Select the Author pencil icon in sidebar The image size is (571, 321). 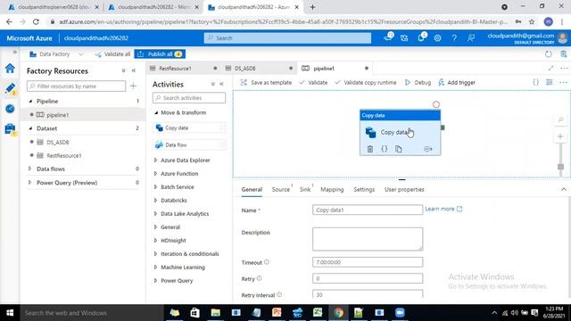click(x=10, y=88)
